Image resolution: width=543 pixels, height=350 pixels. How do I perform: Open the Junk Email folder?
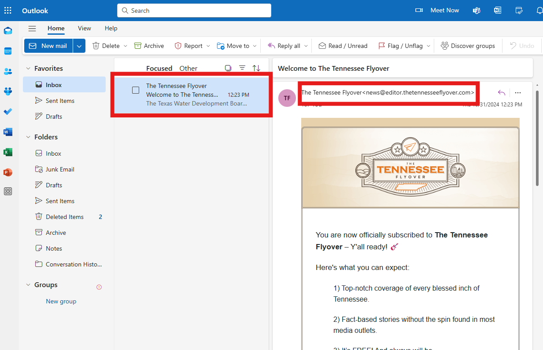pyautogui.click(x=64, y=169)
